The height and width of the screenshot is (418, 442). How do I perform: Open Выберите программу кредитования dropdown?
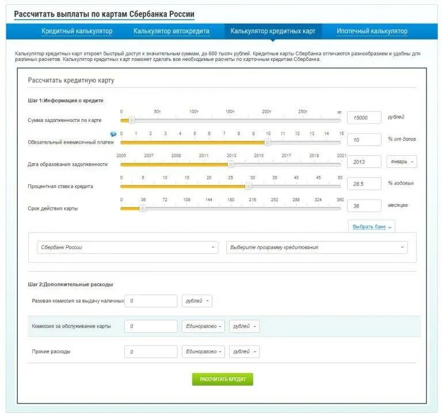pos(317,247)
